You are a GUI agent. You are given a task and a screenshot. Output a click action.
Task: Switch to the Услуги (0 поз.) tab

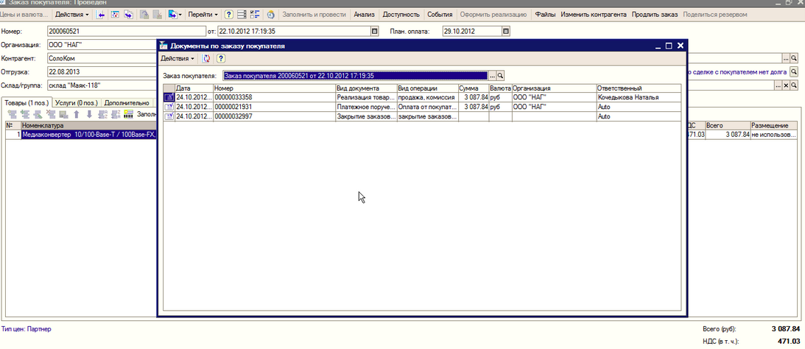click(77, 103)
